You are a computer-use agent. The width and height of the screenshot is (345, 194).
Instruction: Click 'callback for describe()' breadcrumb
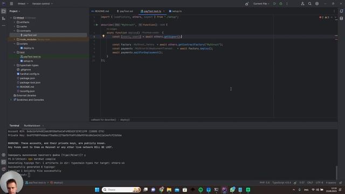click(103, 120)
